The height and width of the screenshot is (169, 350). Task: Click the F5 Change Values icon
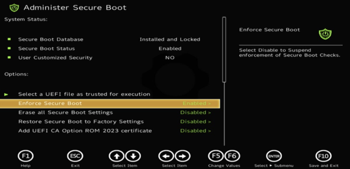pos(216,156)
